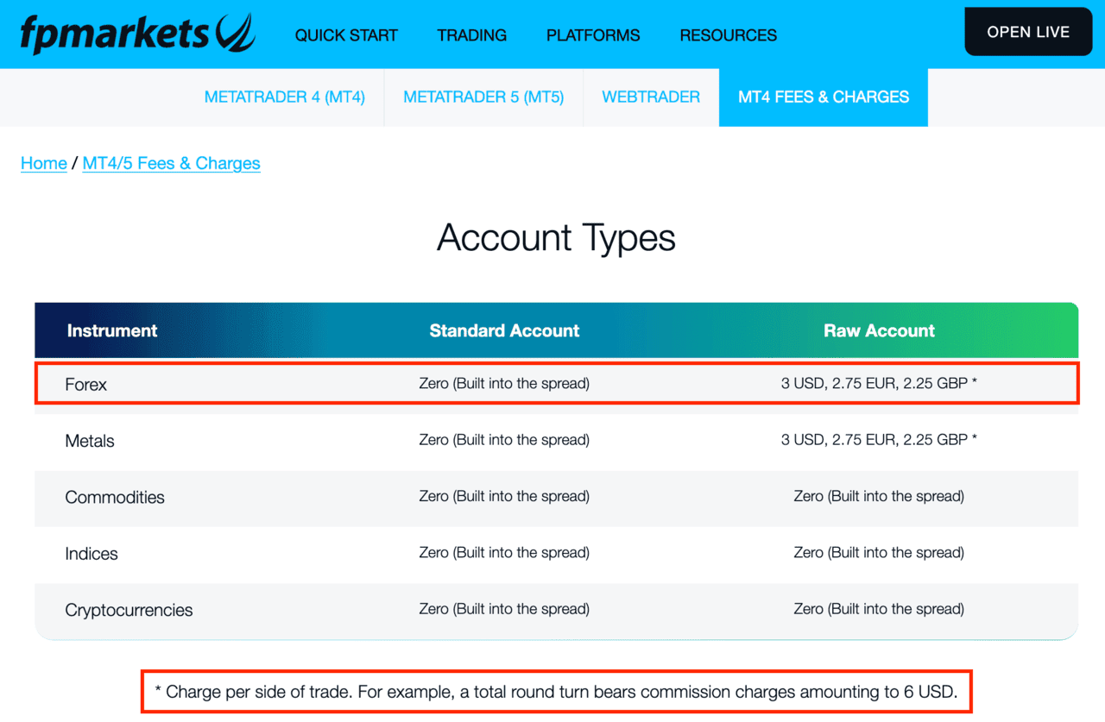Screen dimensions: 1105x722
Task: Select the Metals row label
Action: (90, 441)
